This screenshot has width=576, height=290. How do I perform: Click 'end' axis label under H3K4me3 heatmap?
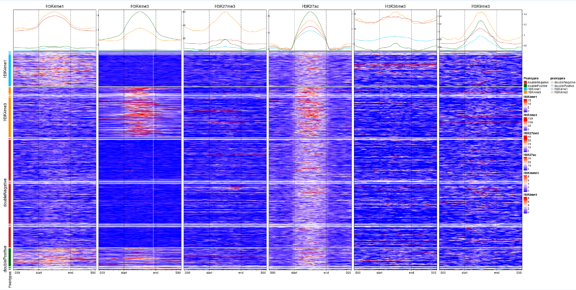click(x=156, y=273)
